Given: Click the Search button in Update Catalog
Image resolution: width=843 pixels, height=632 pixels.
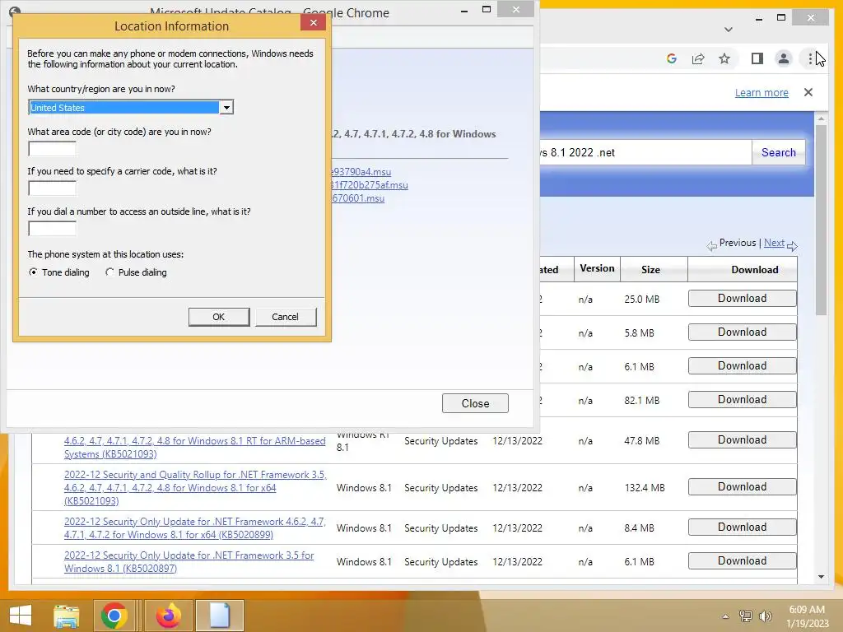Looking at the screenshot, I should tap(779, 152).
